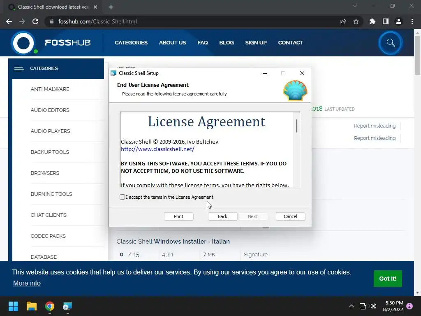Select the AUDIO PLAYERS category

click(x=51, y=131)
